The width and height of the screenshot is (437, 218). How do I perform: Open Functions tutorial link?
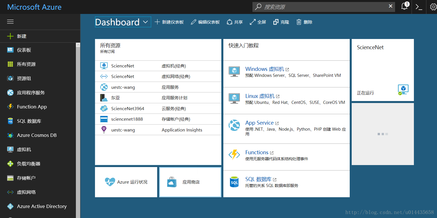click(259, 153)
